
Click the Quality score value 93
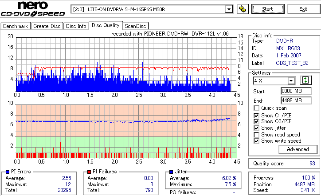pos(312,164)
